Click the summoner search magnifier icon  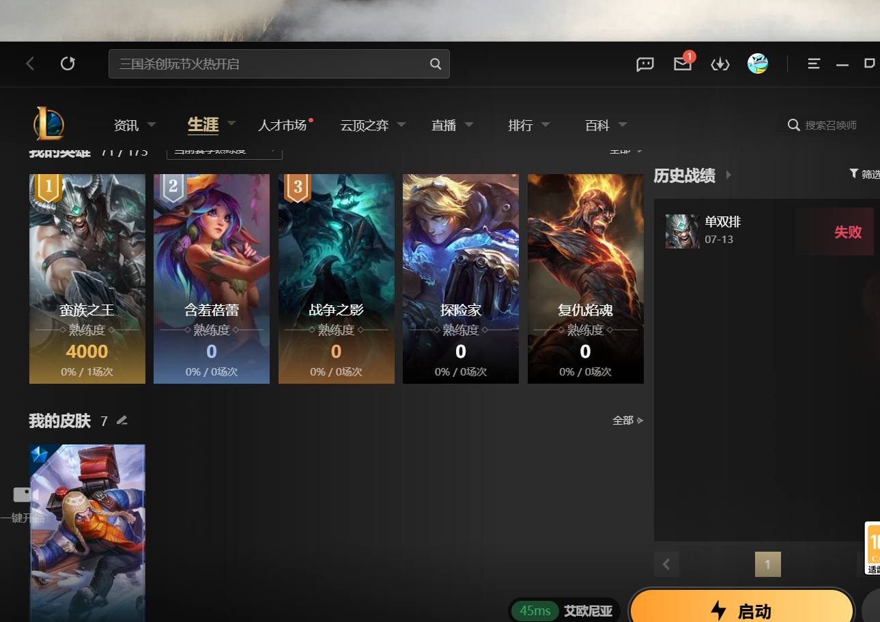(x=793, y=125)
